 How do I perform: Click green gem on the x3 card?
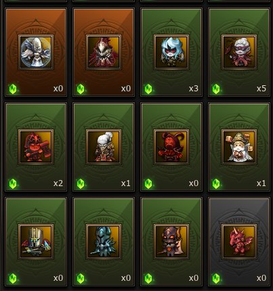(148, 89)
